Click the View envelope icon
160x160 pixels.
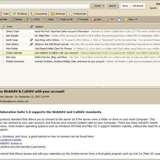126,20
